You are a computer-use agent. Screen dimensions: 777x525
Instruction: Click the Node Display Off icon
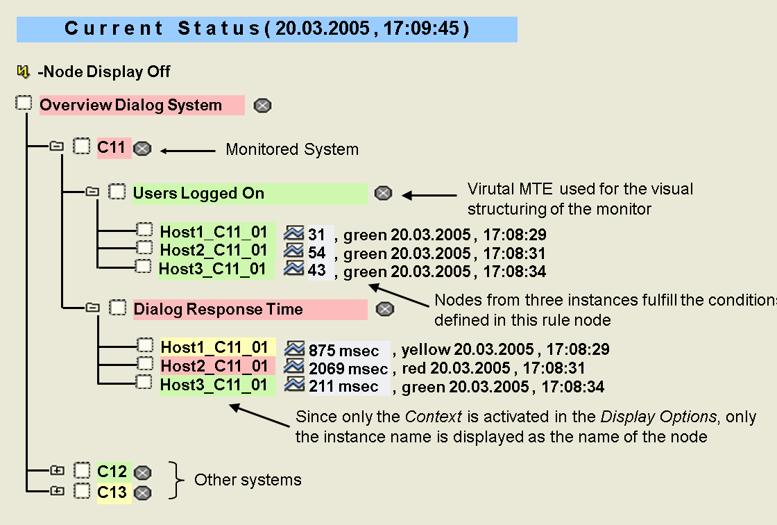[x=24, y=71]
